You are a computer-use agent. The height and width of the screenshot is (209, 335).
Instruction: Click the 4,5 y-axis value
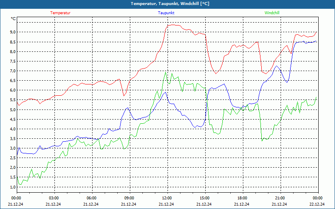coord(13,119)
